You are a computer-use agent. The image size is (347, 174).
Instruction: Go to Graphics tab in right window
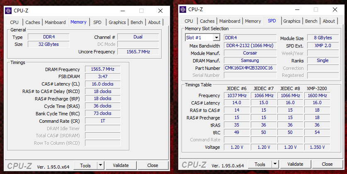pos(291,21)
